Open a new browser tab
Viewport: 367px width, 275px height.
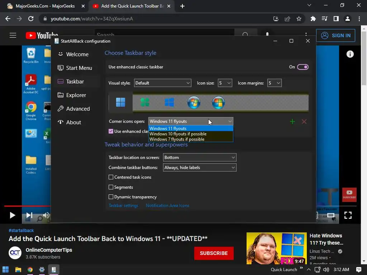point(182,6)
